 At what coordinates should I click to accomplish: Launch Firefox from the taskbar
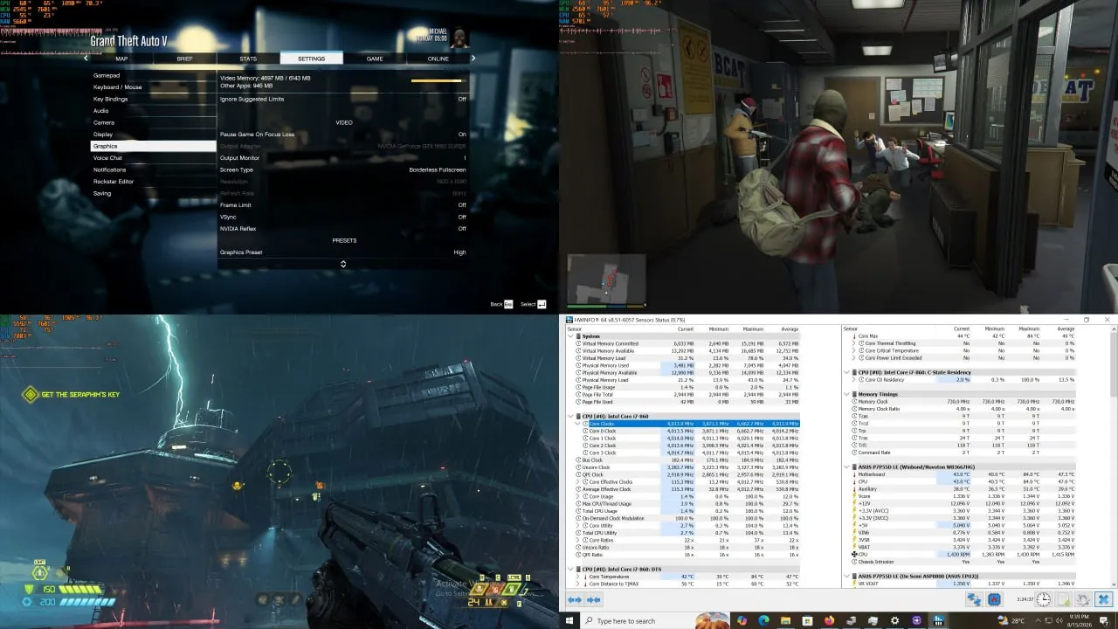[828, 620]
